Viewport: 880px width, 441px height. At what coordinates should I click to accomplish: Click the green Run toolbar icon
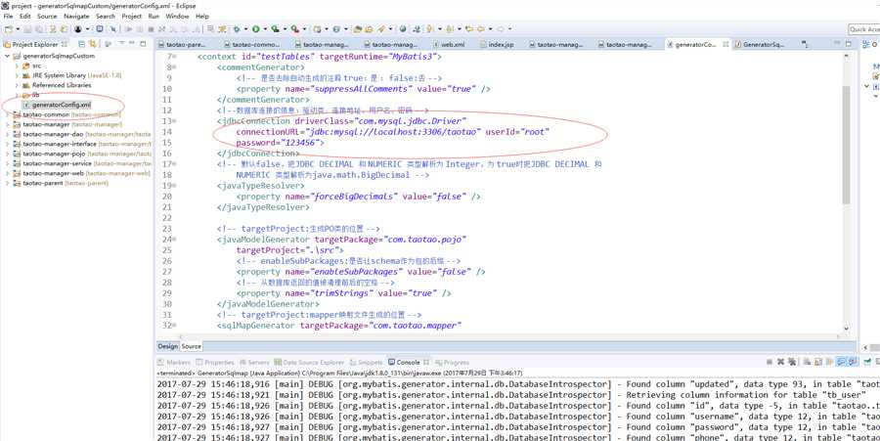(255, 28)
